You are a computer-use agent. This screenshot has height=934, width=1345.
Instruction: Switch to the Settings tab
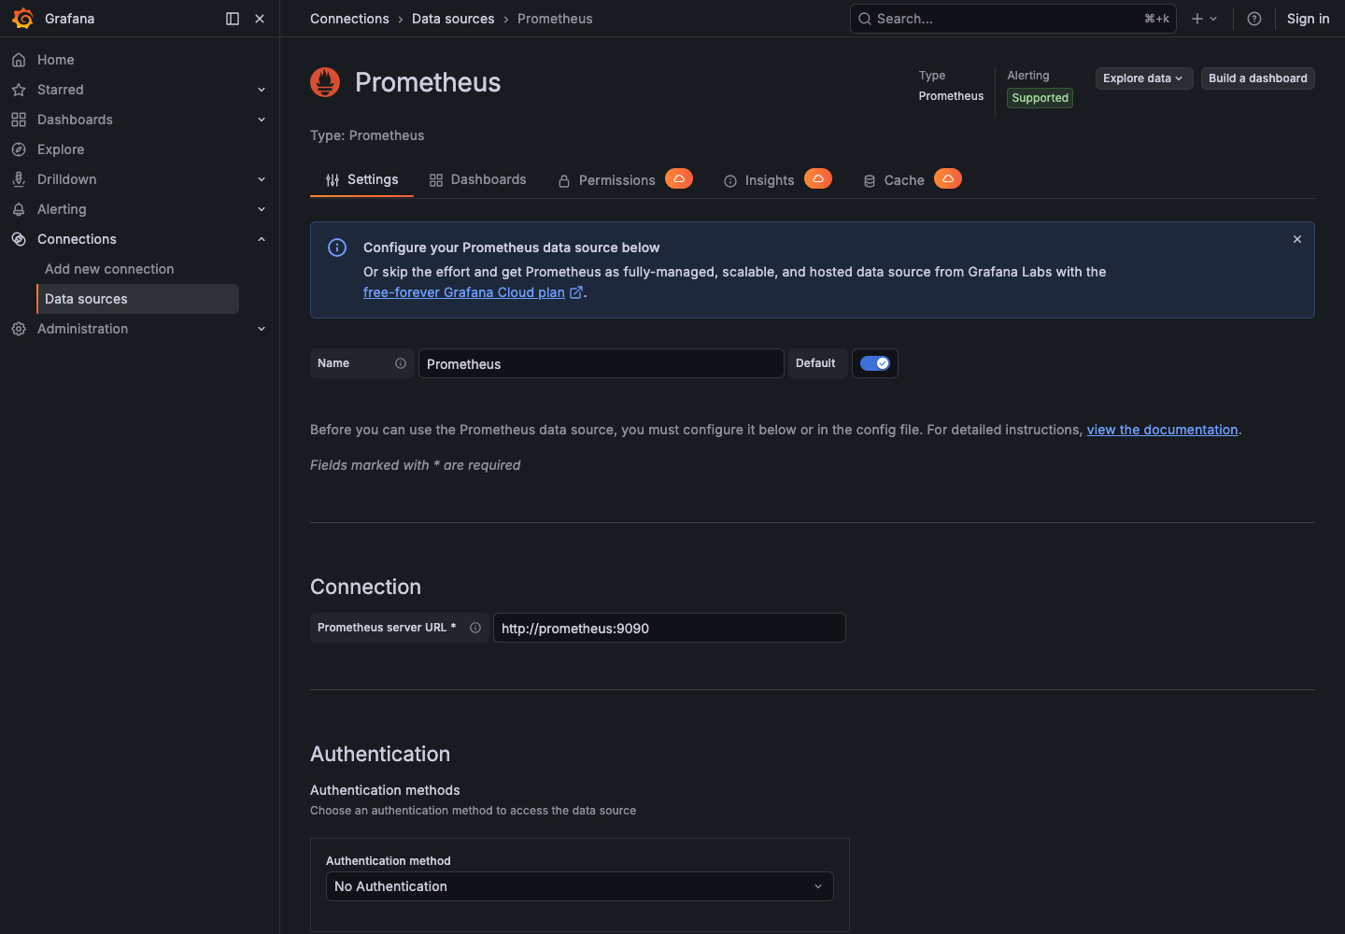[x=361, y=179]
